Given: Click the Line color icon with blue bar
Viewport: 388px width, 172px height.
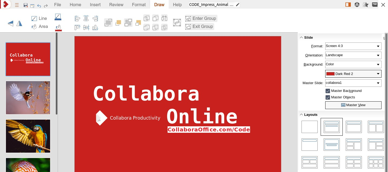Looking at the screenshot, I should 58,17.
